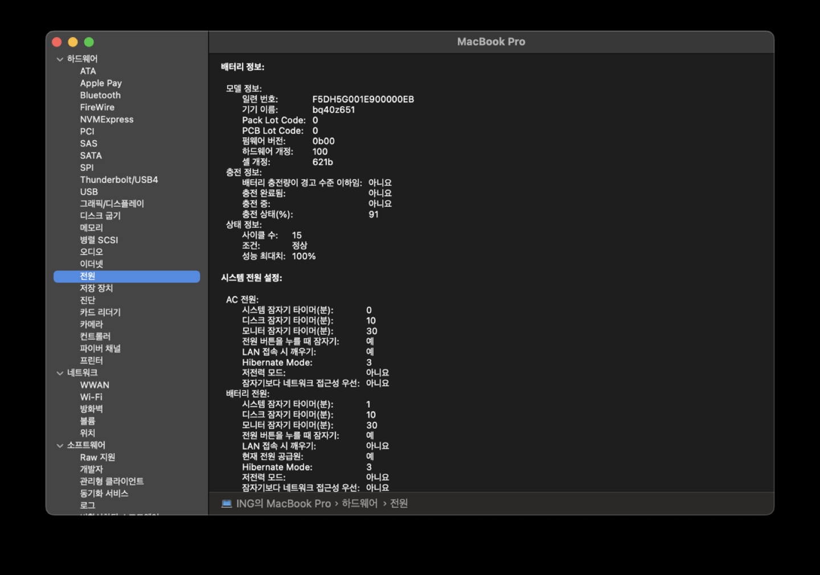Click the 배터리 전원 section label
The width and height of the screenshot is (820, 575).
coord(247,393)
